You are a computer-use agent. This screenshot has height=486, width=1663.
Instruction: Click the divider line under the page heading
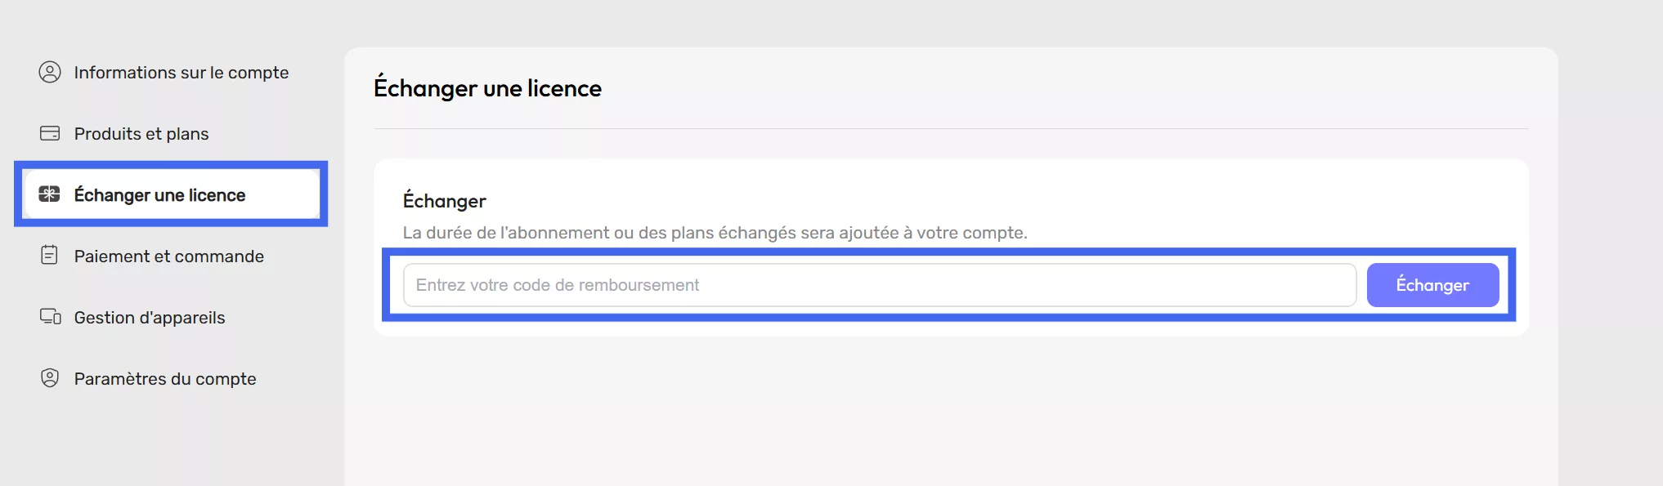[x=951, y=128]
